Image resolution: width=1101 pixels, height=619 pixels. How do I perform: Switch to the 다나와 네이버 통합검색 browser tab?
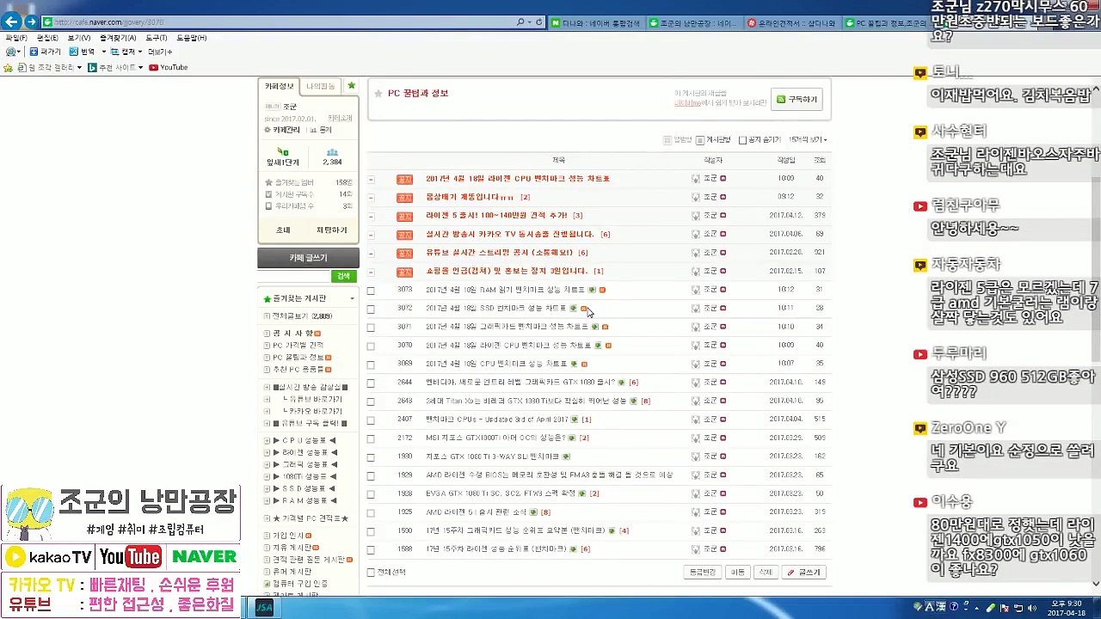pos(596,23)
